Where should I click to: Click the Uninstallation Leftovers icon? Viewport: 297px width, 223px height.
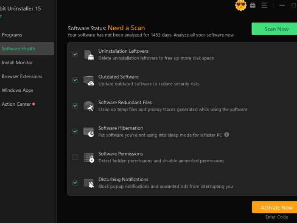(89, 54)
